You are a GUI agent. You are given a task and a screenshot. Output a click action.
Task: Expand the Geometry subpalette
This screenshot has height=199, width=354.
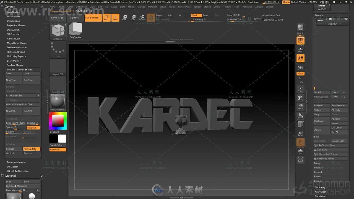click(x=320, y=187)
